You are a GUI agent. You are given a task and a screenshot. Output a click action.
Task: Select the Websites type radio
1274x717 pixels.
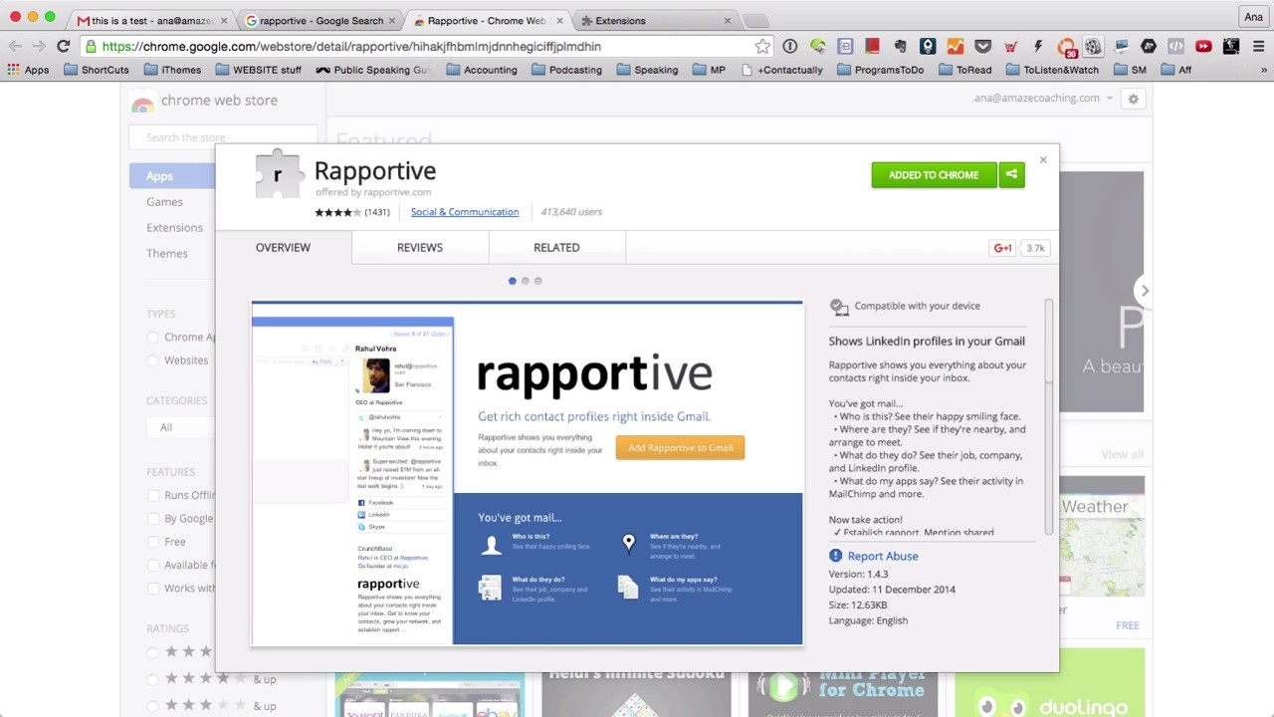(152, 360)
